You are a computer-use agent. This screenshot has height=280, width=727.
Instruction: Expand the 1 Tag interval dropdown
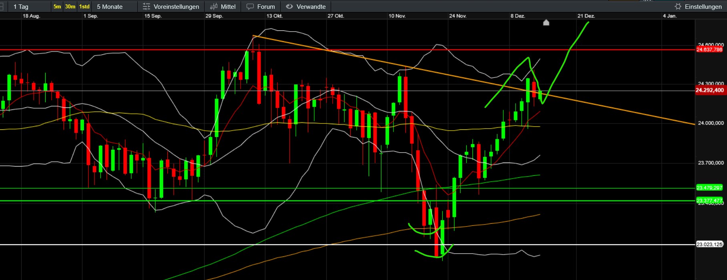coord(21,6)
